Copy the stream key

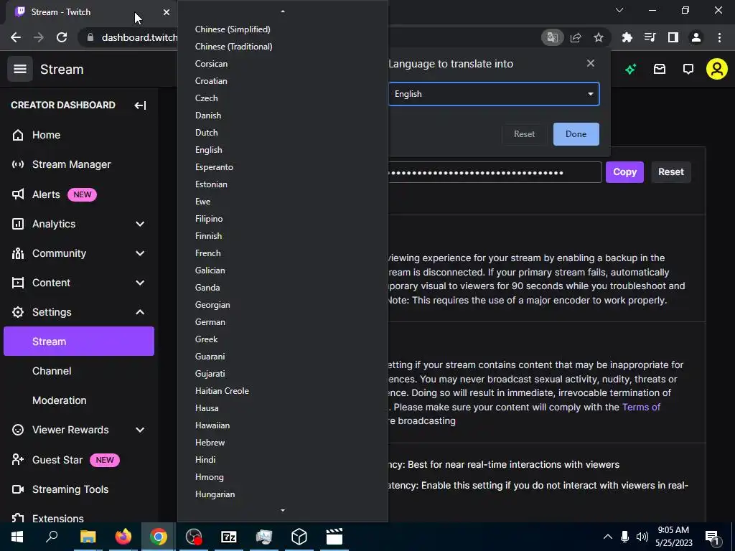624,172
